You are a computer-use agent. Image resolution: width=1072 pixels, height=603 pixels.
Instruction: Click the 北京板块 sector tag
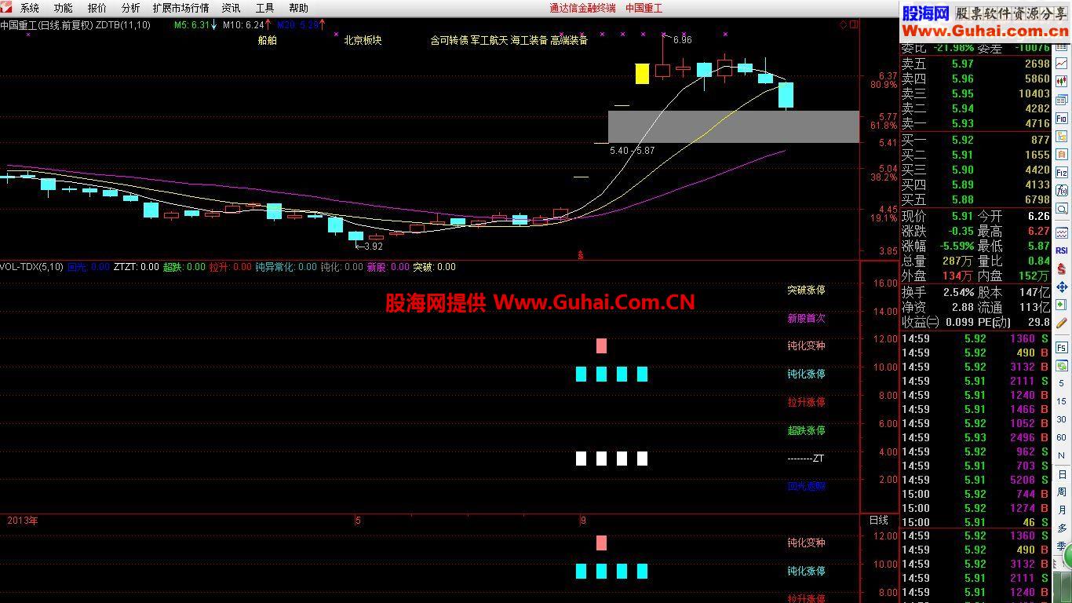pyautogui.click(x=363, y=40)
